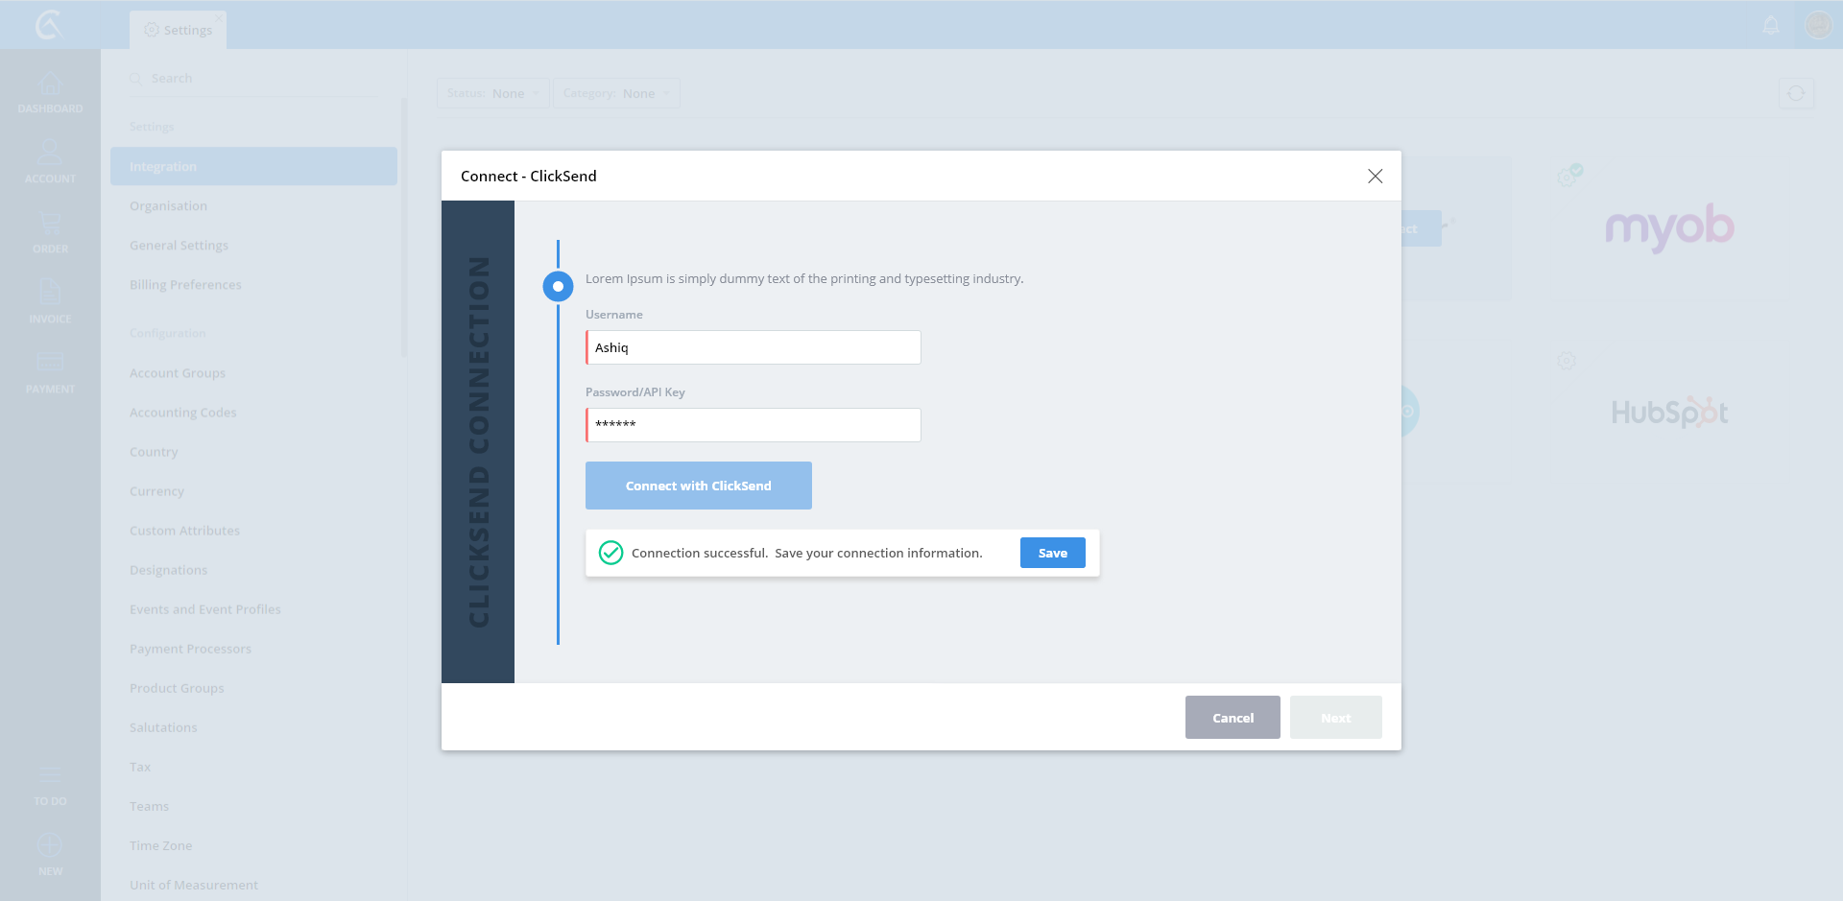Expand the Status filter dropdown
Screen dimensions: 1843x901
click(x=492, y=94)
